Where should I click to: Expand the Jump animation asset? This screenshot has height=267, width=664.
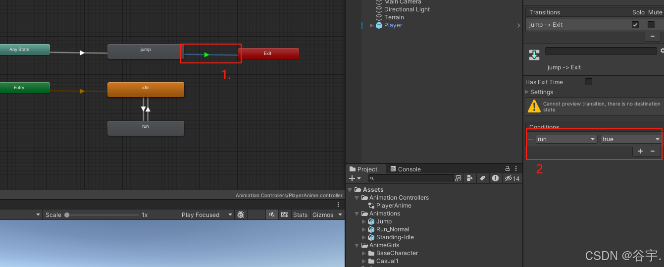pos(364,221)
